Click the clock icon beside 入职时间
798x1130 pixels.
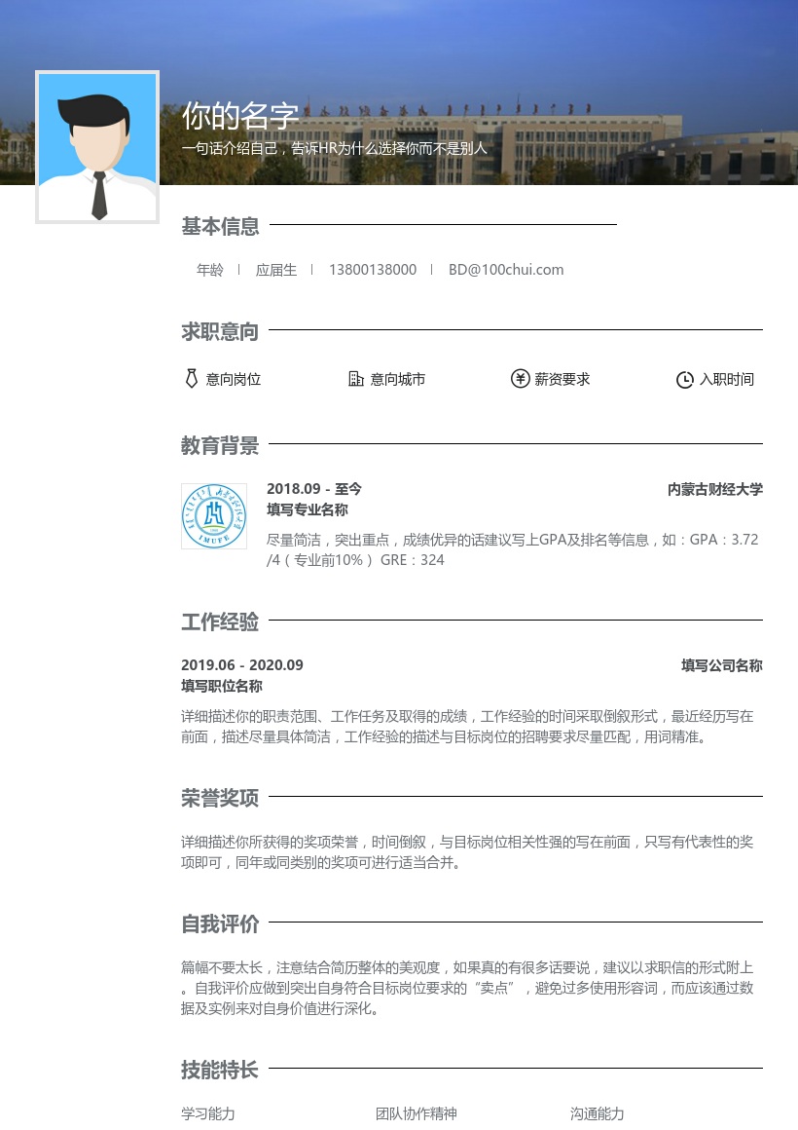(x=685, y=380)
